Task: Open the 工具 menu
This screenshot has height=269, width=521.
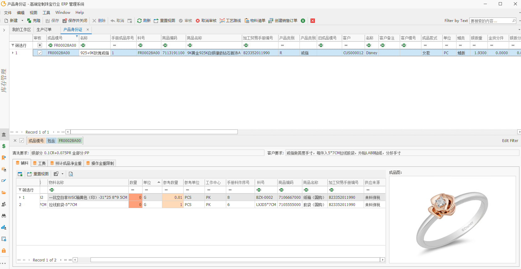Action: pyautogui.click(x=46, y=13)
